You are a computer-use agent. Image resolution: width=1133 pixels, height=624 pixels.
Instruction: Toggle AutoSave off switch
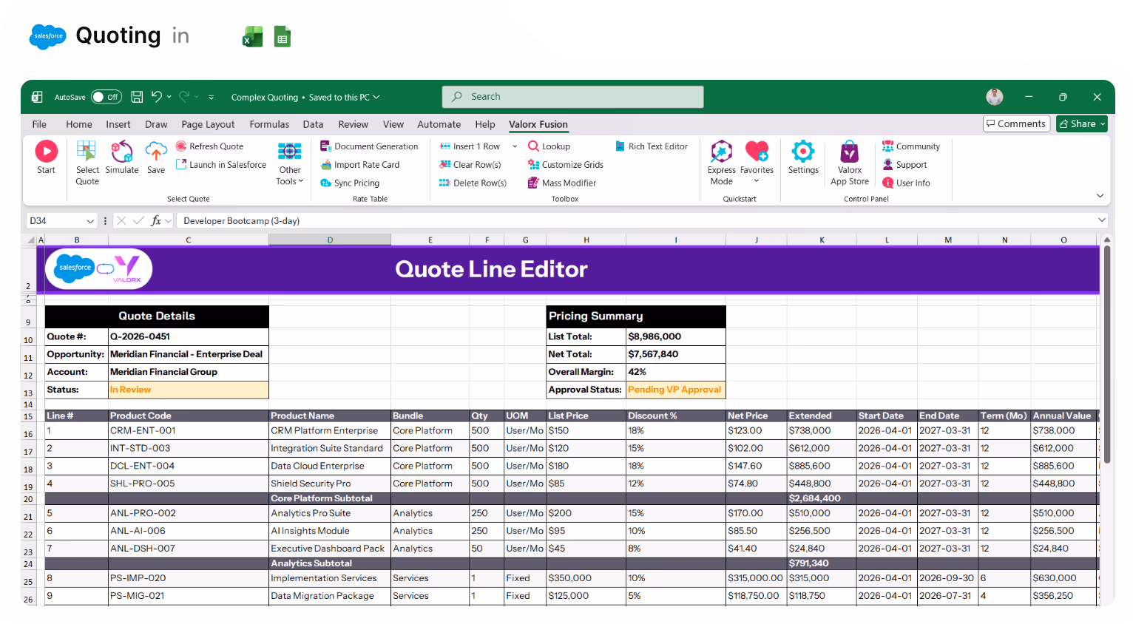point(106,97)
